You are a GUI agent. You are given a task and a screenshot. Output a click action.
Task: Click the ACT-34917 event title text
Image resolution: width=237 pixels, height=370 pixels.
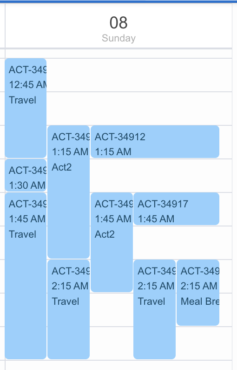[163, 204]
